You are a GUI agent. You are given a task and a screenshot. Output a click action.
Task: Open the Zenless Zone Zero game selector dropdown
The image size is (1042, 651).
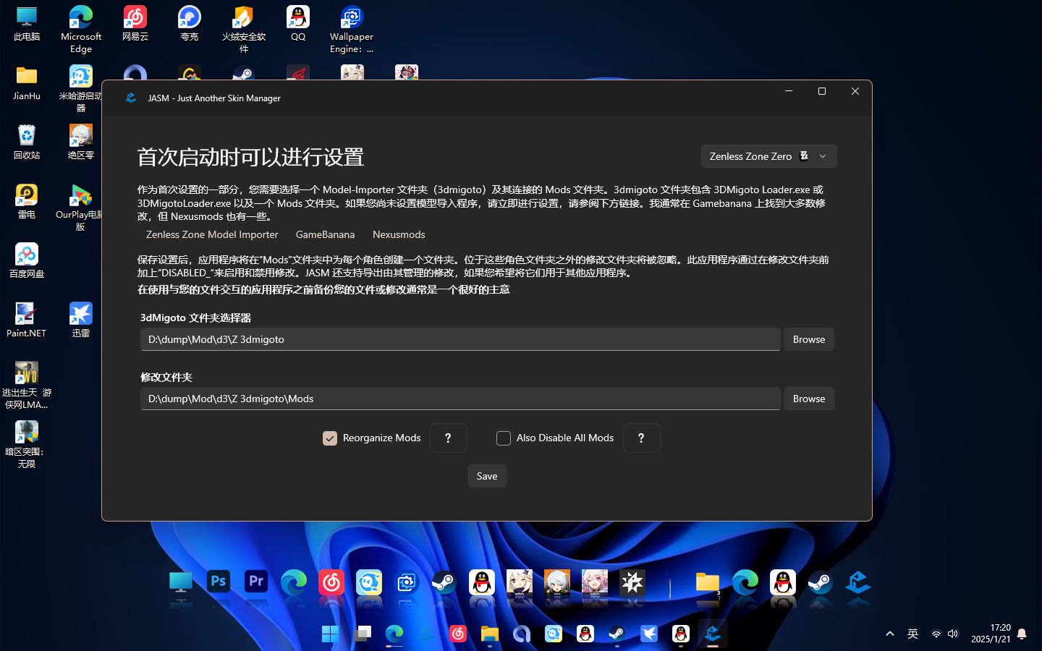768,156
